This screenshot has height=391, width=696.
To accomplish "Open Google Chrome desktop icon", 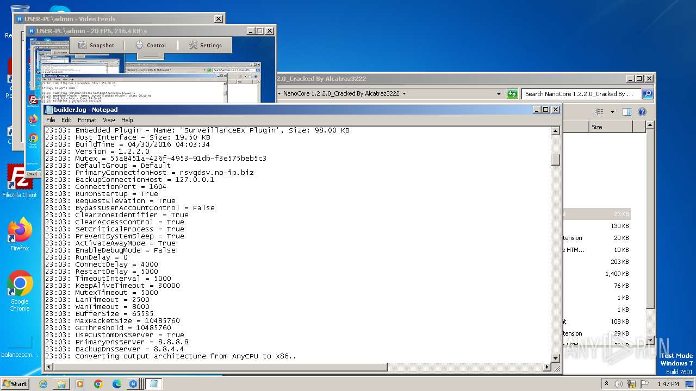I will coord(20,291).
